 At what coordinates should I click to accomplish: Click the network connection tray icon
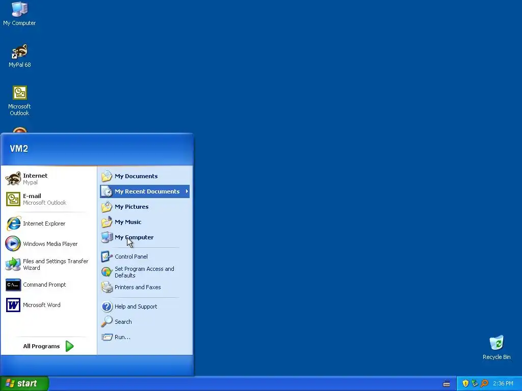coord(475,383)
